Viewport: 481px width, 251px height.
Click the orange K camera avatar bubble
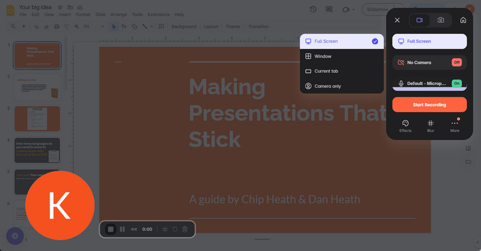(x=60, y=205)
